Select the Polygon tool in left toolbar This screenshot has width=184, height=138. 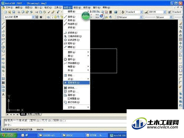3,35
